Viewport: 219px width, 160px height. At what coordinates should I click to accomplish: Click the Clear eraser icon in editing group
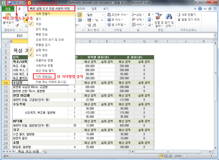pos(149,24)
